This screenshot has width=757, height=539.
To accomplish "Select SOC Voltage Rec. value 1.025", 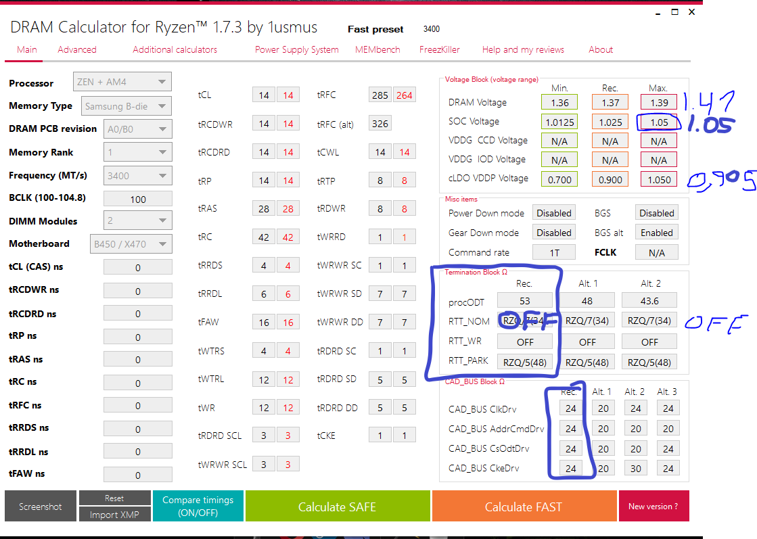I will 610,122.
